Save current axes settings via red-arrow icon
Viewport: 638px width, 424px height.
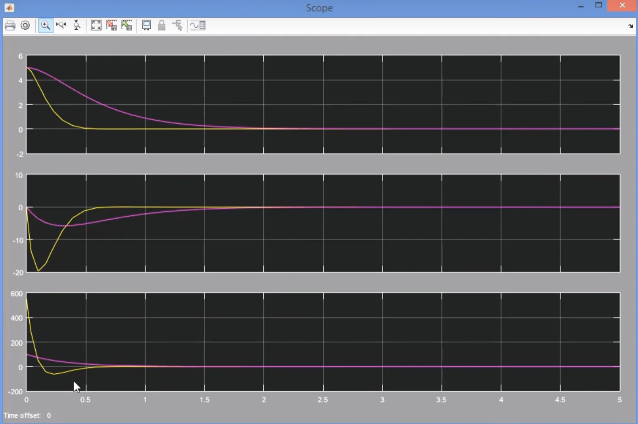[x=111, y=26]
